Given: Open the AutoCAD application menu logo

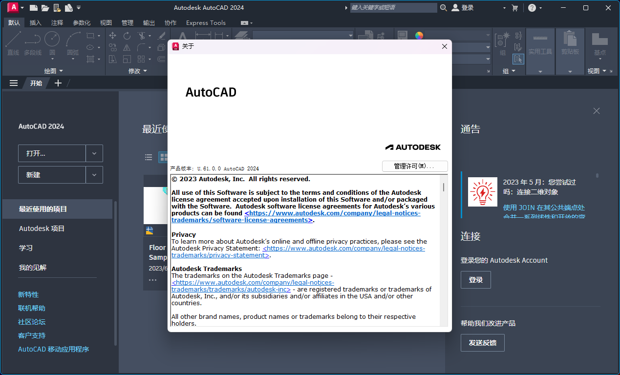Looking at the screenshot, I should tap(13, 7).
